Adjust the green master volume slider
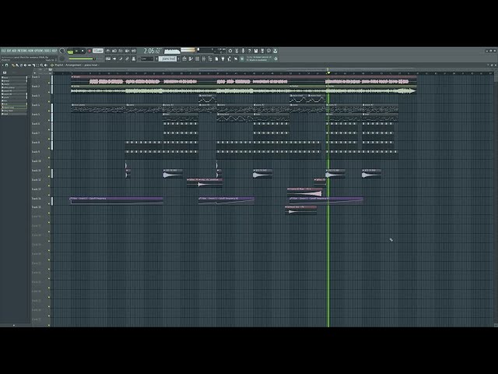Screen dimensions: 498x374 tap(82, 59)
